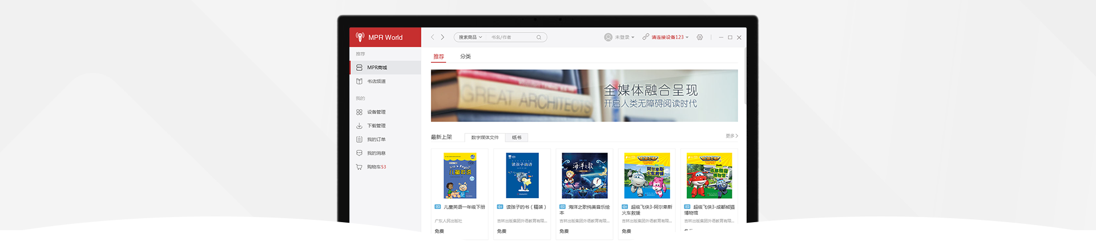Open the 请连接设备123 device dropdown
This screenshot has width=1096, height=241.
click(x=670, y=37)
